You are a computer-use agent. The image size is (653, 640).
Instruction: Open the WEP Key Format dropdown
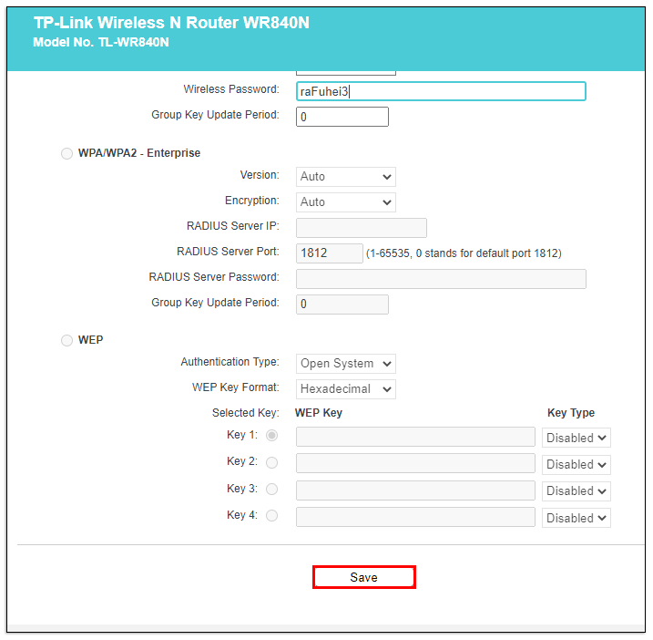click(346, 389)
